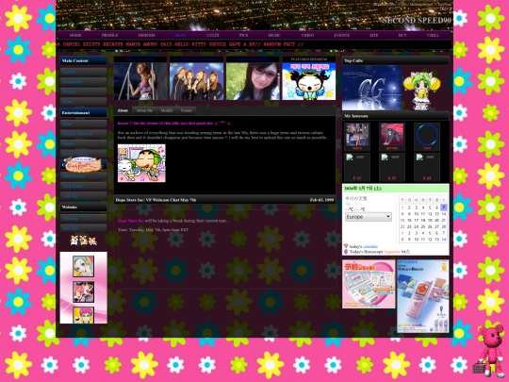
Task: Open Media sidebar link
Action: point(84,143)
